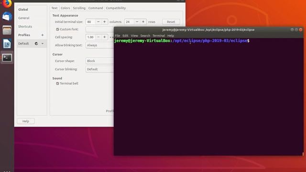Switch to the Compatibility tab
306x172 pixels.
[x=116, y=8]
